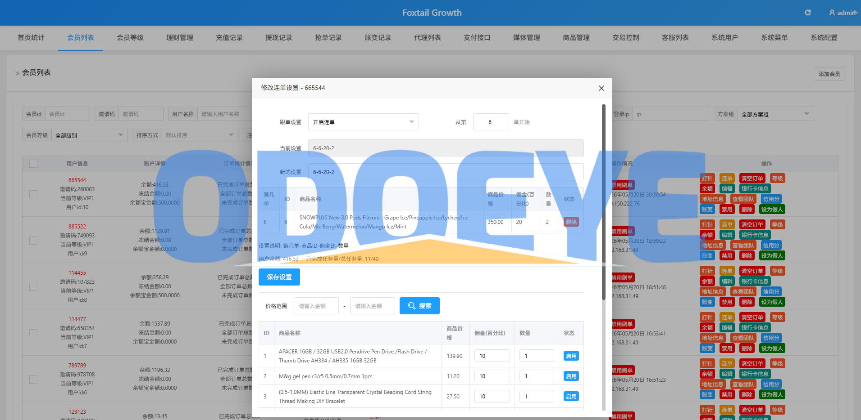Screen dimensions: 861x420
Task: Click the 请输入金额 minimum price field
Action: (x=316, y=306)
